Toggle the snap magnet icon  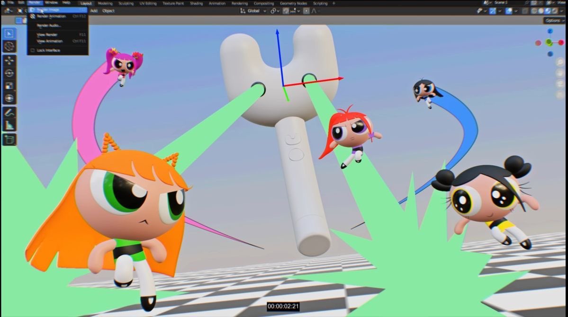coord(286,11)
